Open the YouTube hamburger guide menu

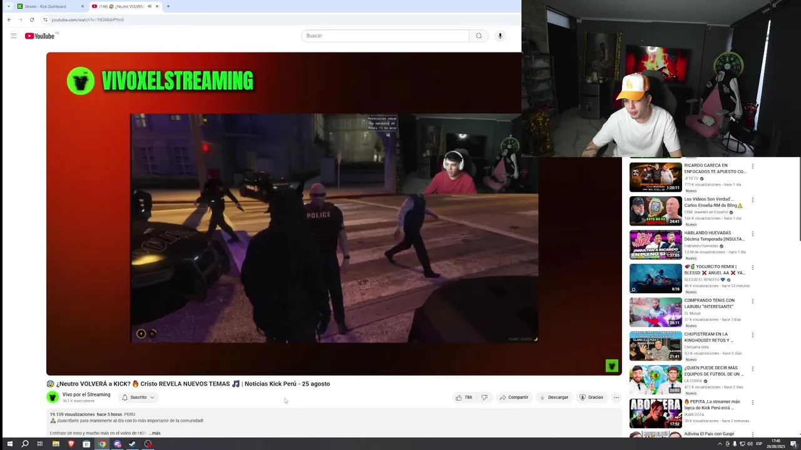click(x=13, y=36)
